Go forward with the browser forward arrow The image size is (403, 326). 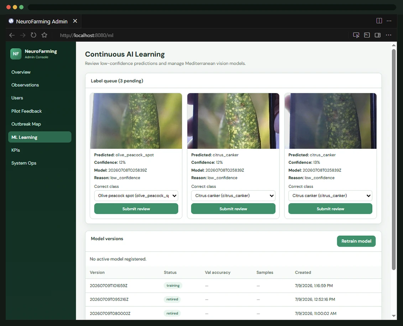[x=23, y=35]
